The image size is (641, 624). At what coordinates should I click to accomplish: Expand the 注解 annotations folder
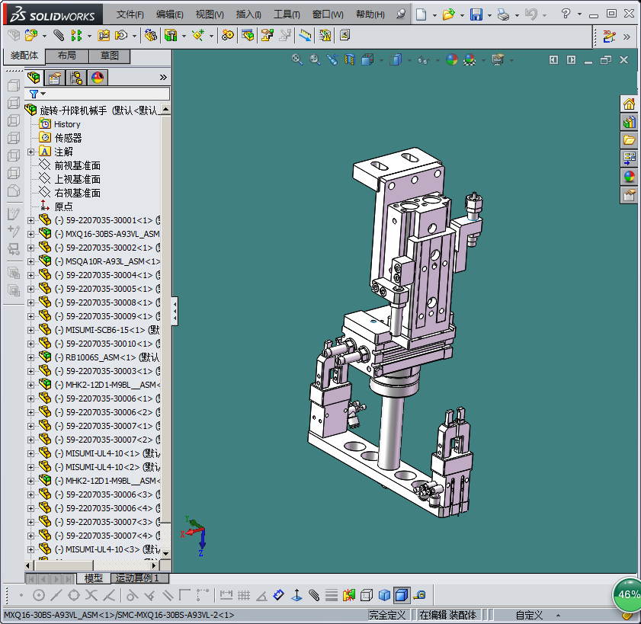(31, 152)
